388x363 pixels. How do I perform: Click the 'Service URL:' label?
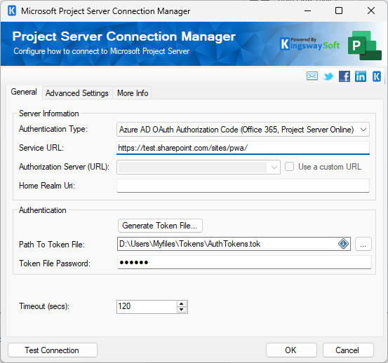tap(41, 148)
